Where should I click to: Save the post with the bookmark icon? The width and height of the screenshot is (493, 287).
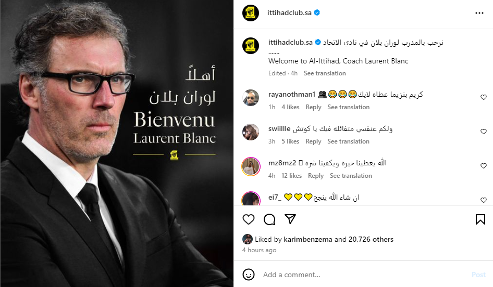[480, 219]
